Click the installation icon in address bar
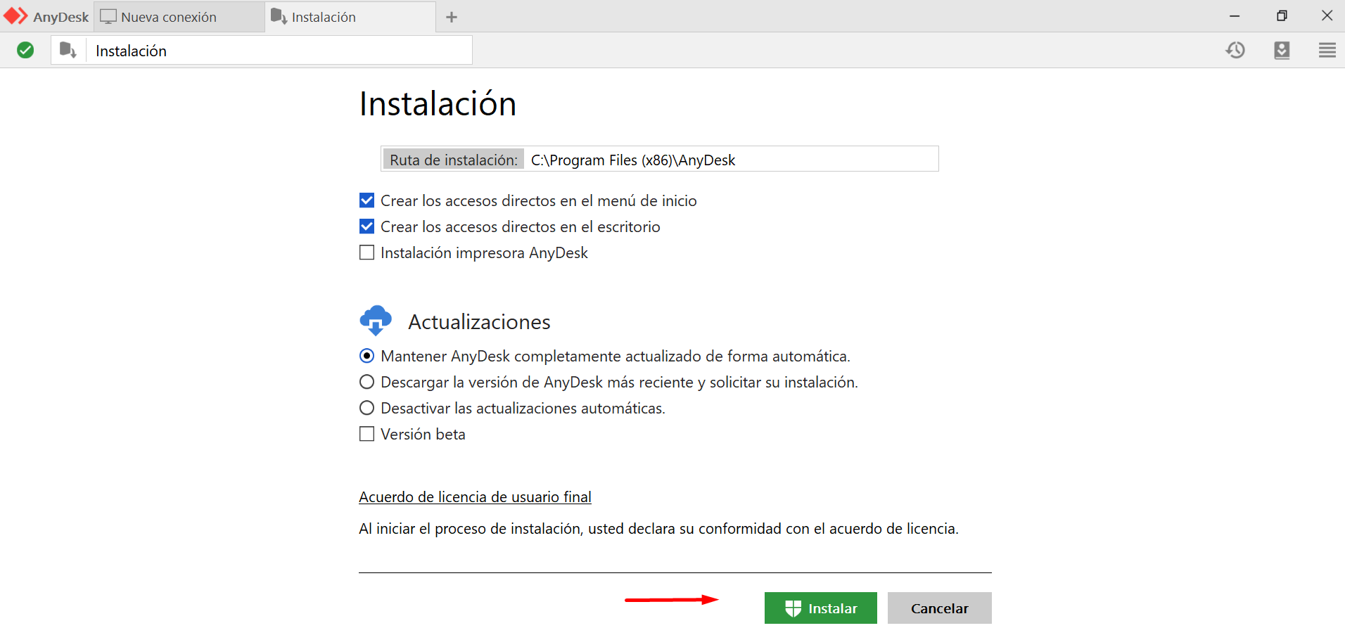1345x628 pixels. [68, 50]
